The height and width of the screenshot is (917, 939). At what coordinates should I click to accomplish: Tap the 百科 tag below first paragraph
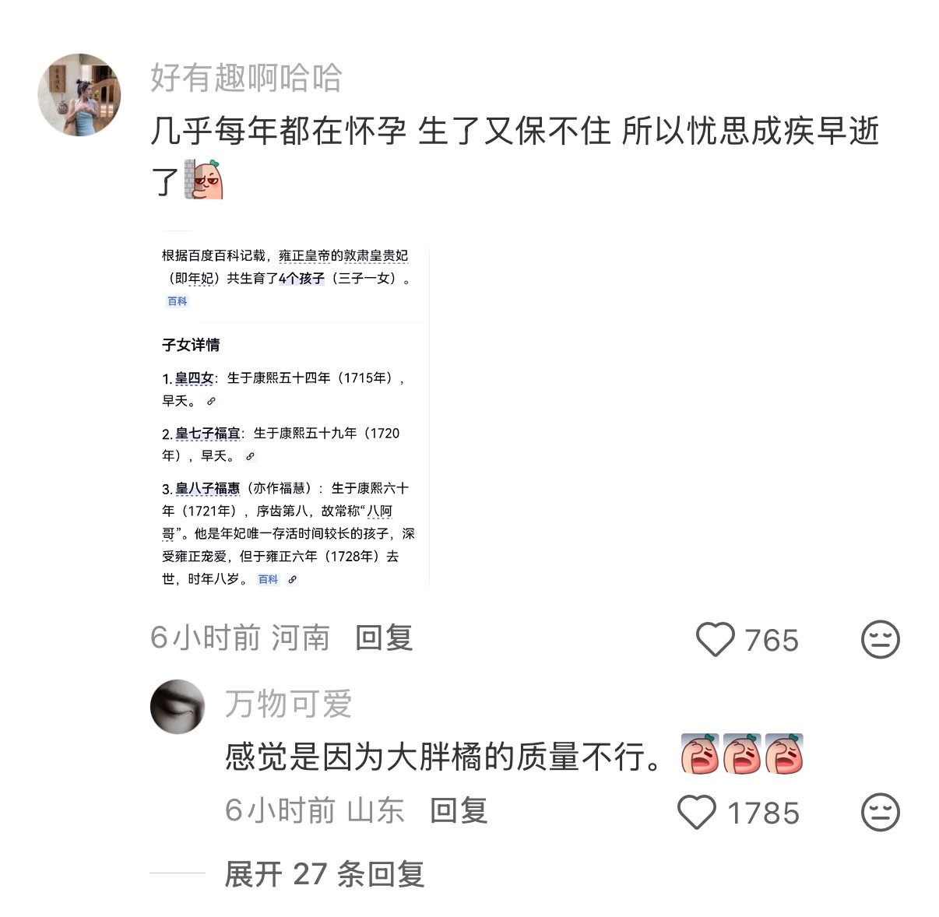coord(178,301)
